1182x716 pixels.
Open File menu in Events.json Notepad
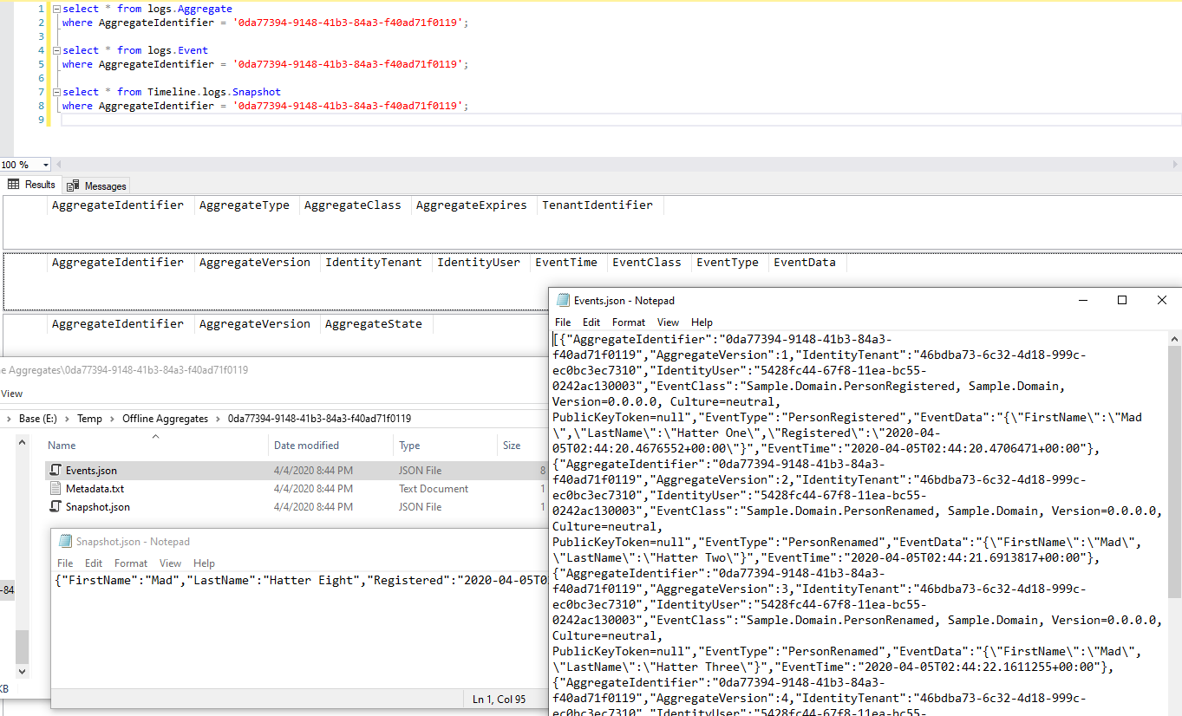click(x=563, y=322)
